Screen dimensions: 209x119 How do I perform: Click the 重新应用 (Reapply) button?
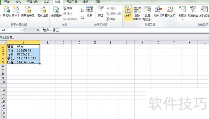coord(114,14)
